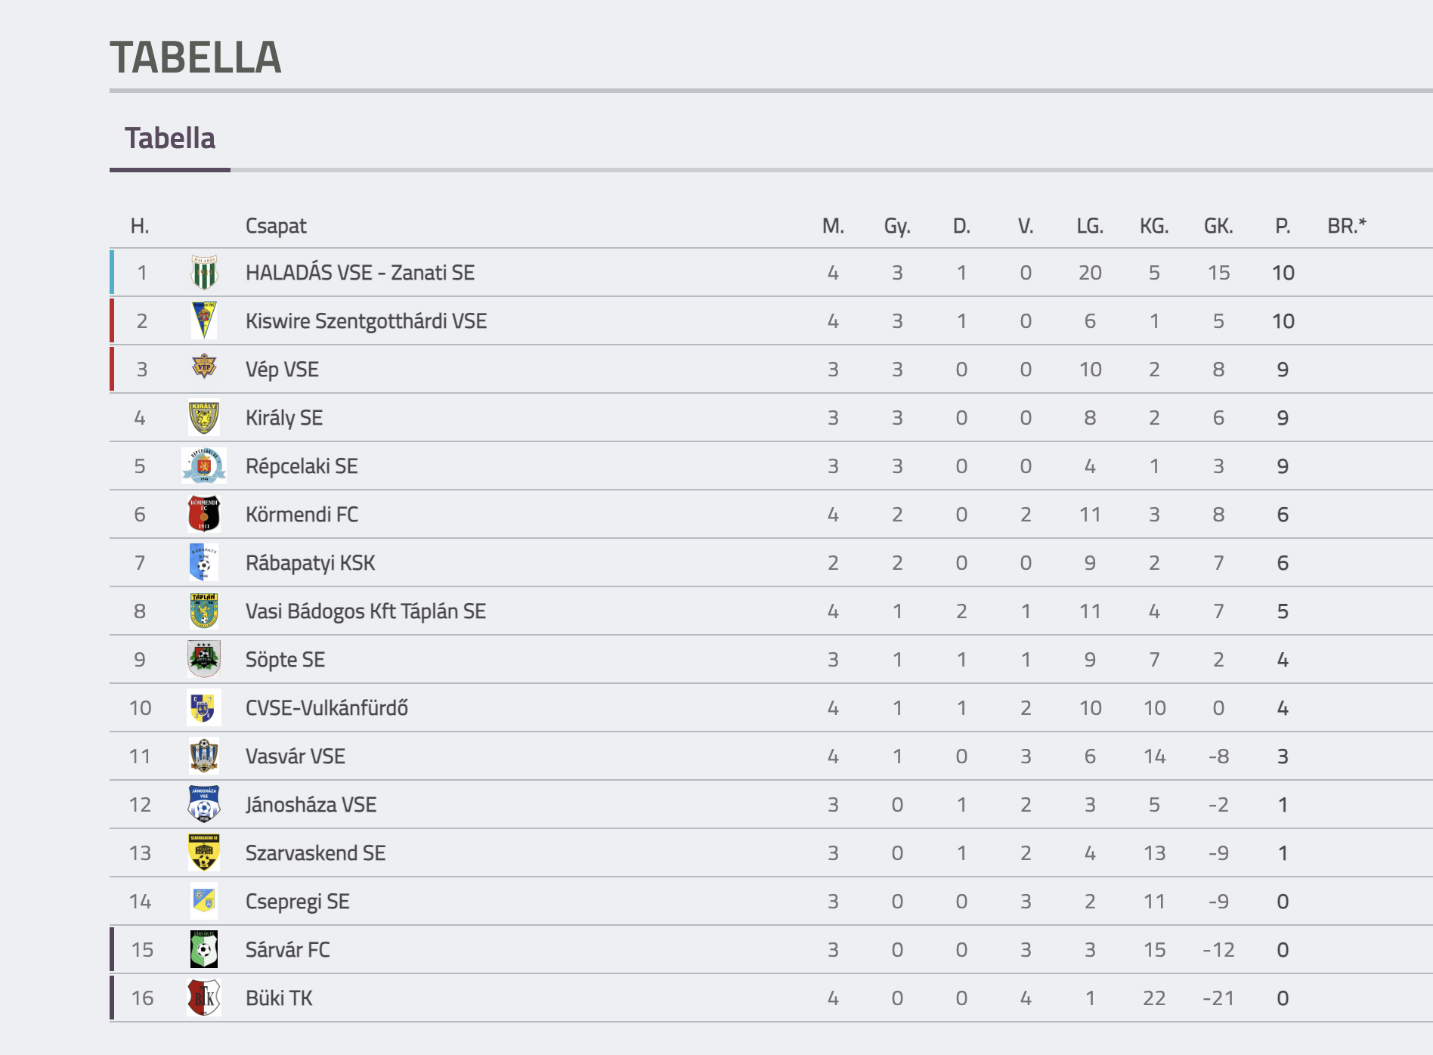Click the Táplán SE team badge
Image resolution: width=1433 pixels, height=1055 pixels.
click(204, 611)
